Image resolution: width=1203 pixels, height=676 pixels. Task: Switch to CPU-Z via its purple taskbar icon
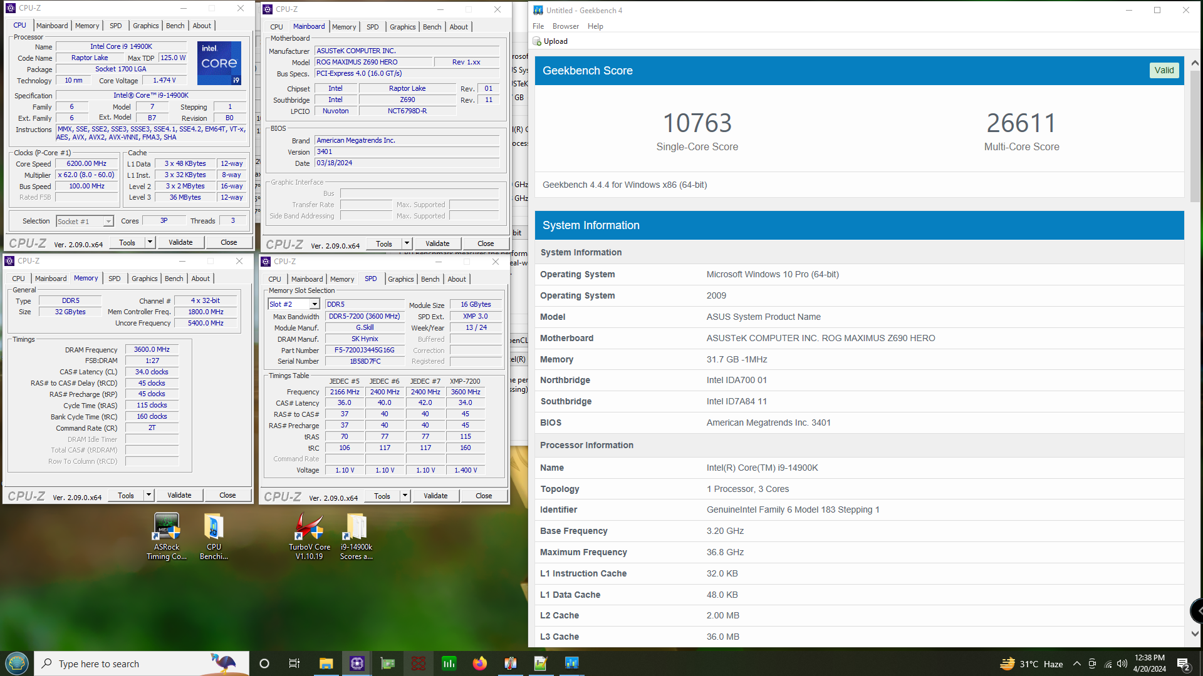(357, 663)
